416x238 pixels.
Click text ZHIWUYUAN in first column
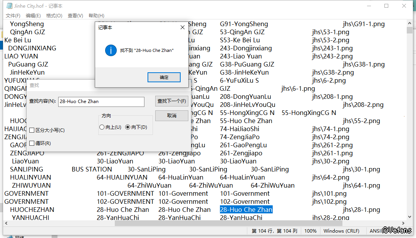31,186
